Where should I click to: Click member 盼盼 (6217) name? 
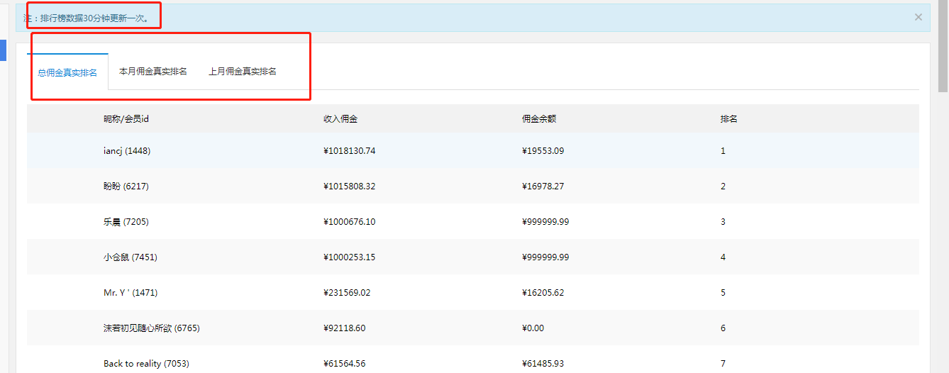tap(126, 186)
